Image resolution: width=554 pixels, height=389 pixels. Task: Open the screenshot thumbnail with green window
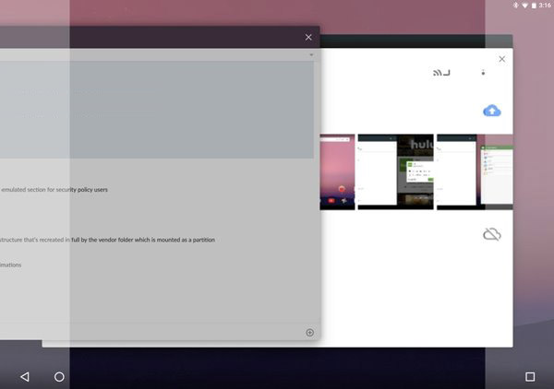(x=475, y=171)
